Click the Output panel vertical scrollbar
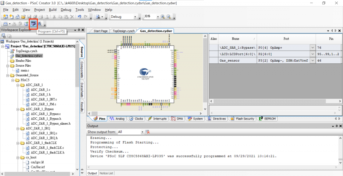Image resolution: width=343 pixels, height=176 pixels. pos(340,151)
